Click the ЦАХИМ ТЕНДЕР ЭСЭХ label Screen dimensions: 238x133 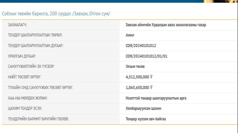(x=25, y=108)
